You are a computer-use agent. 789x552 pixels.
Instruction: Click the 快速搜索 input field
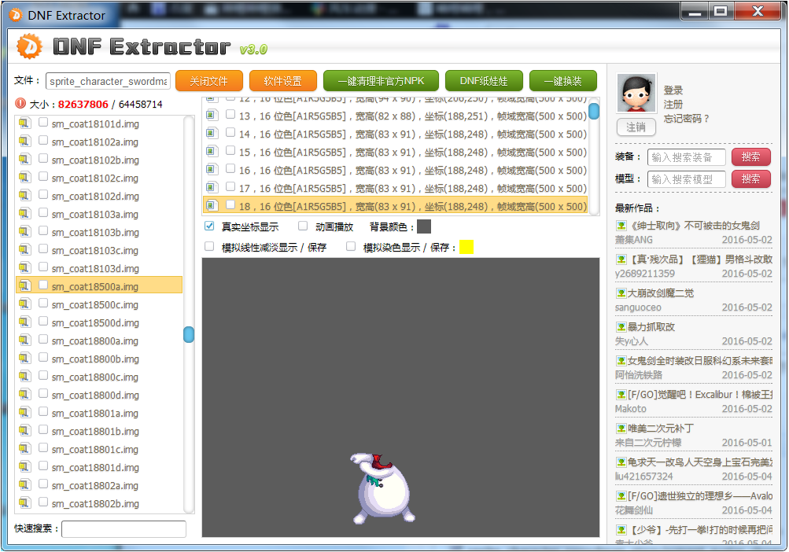tap(124, 528)
